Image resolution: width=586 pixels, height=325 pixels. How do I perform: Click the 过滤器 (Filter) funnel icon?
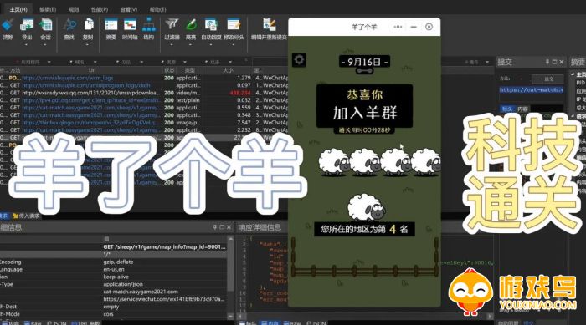pyautogui.click(x=172, y=25)
